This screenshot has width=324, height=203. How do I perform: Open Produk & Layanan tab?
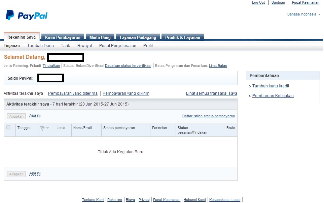point(183,37)
